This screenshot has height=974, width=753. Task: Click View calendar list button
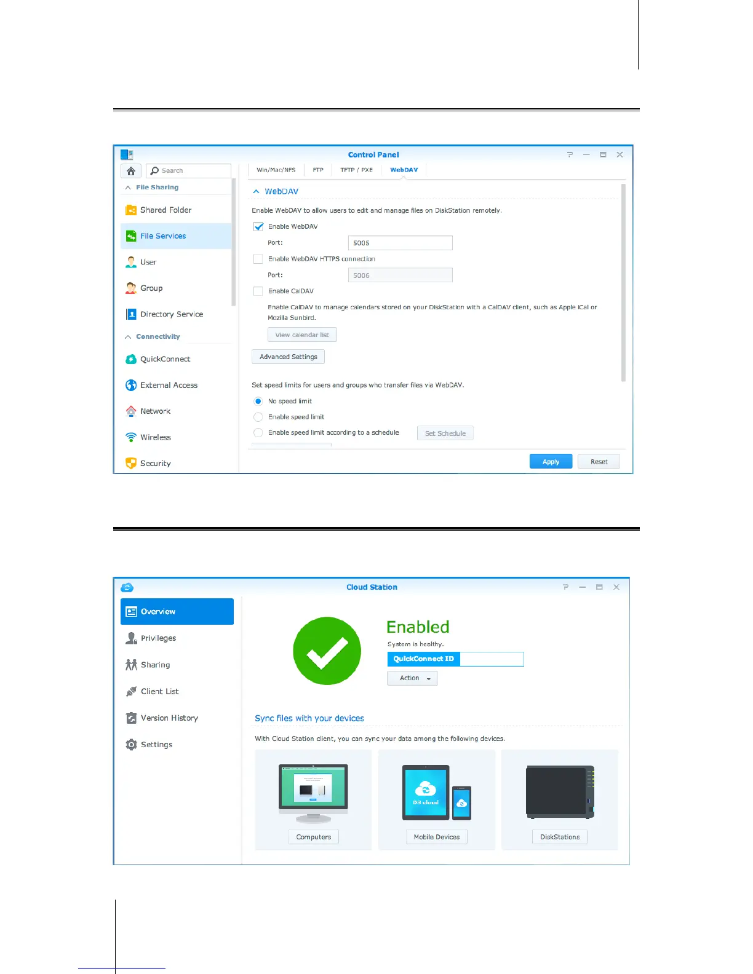tap(302, 335)
